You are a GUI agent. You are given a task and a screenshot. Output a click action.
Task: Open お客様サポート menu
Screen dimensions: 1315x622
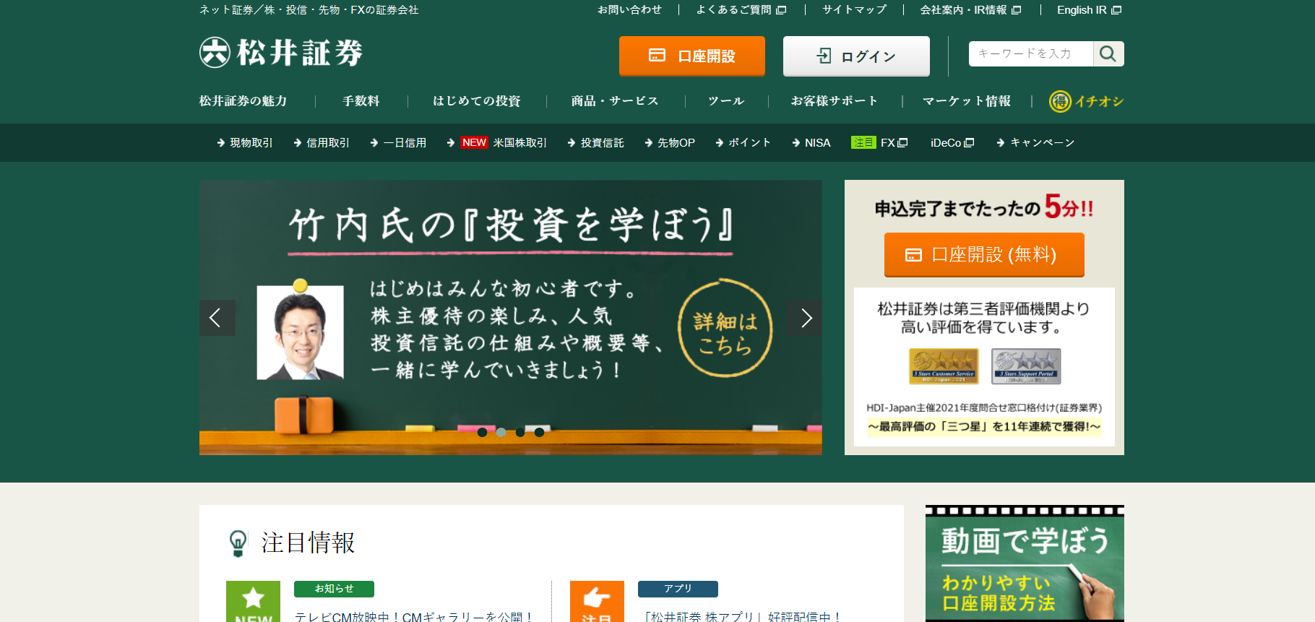835,101
